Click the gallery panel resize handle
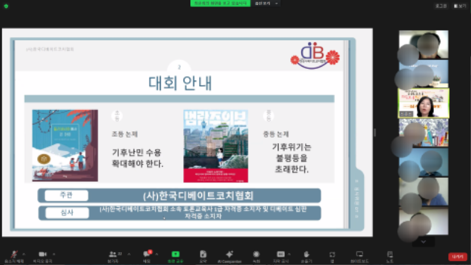The image size is (471, 265). tap(374, 132)
